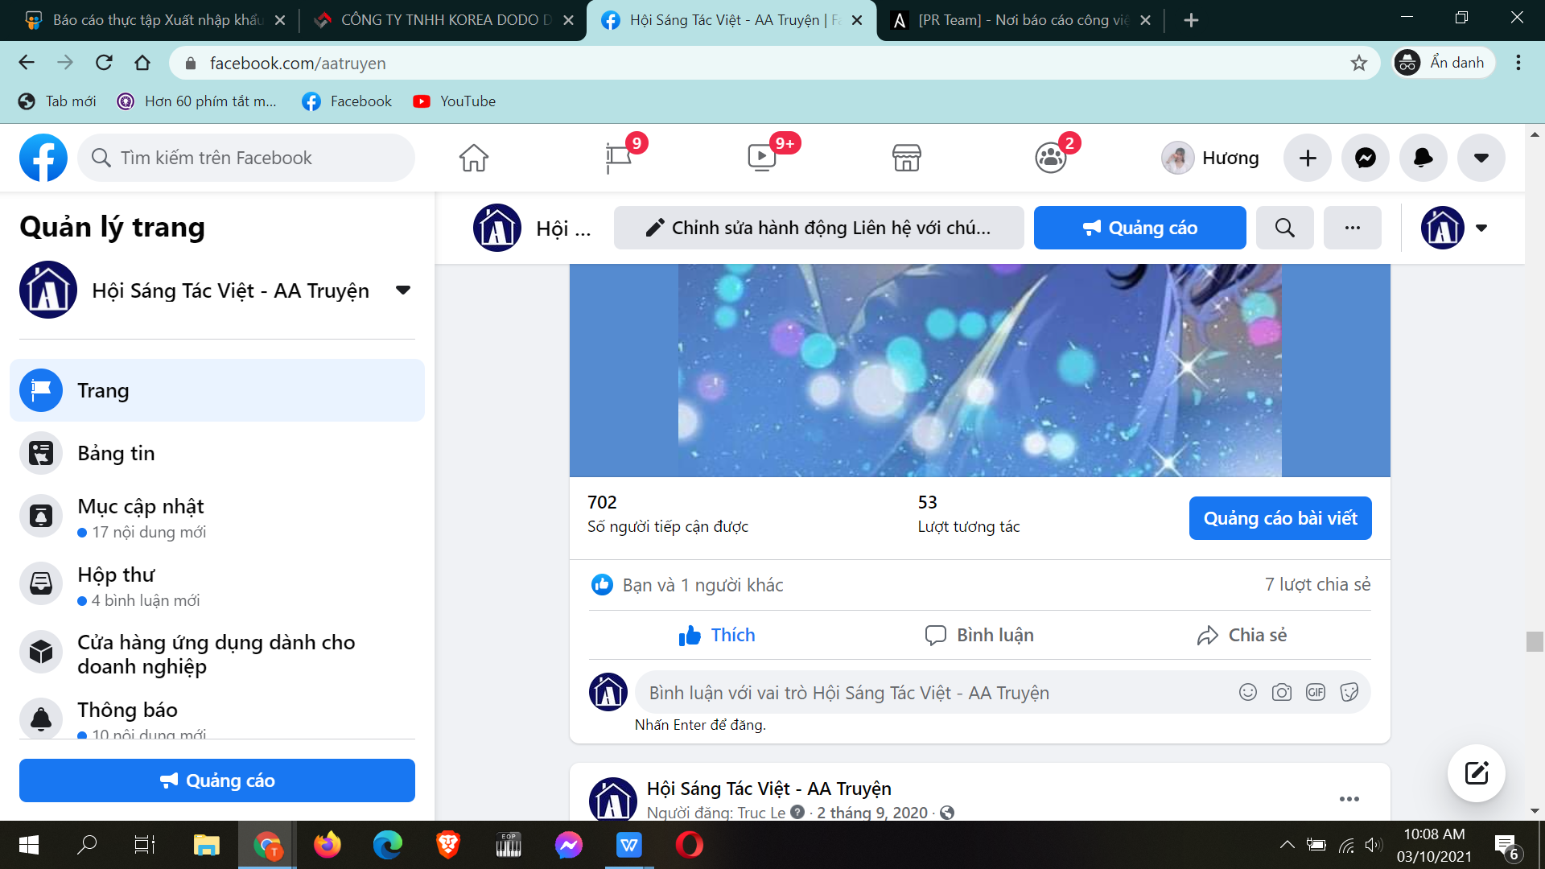
Task: Go back in browser history
Action: (x=27, y=63)
